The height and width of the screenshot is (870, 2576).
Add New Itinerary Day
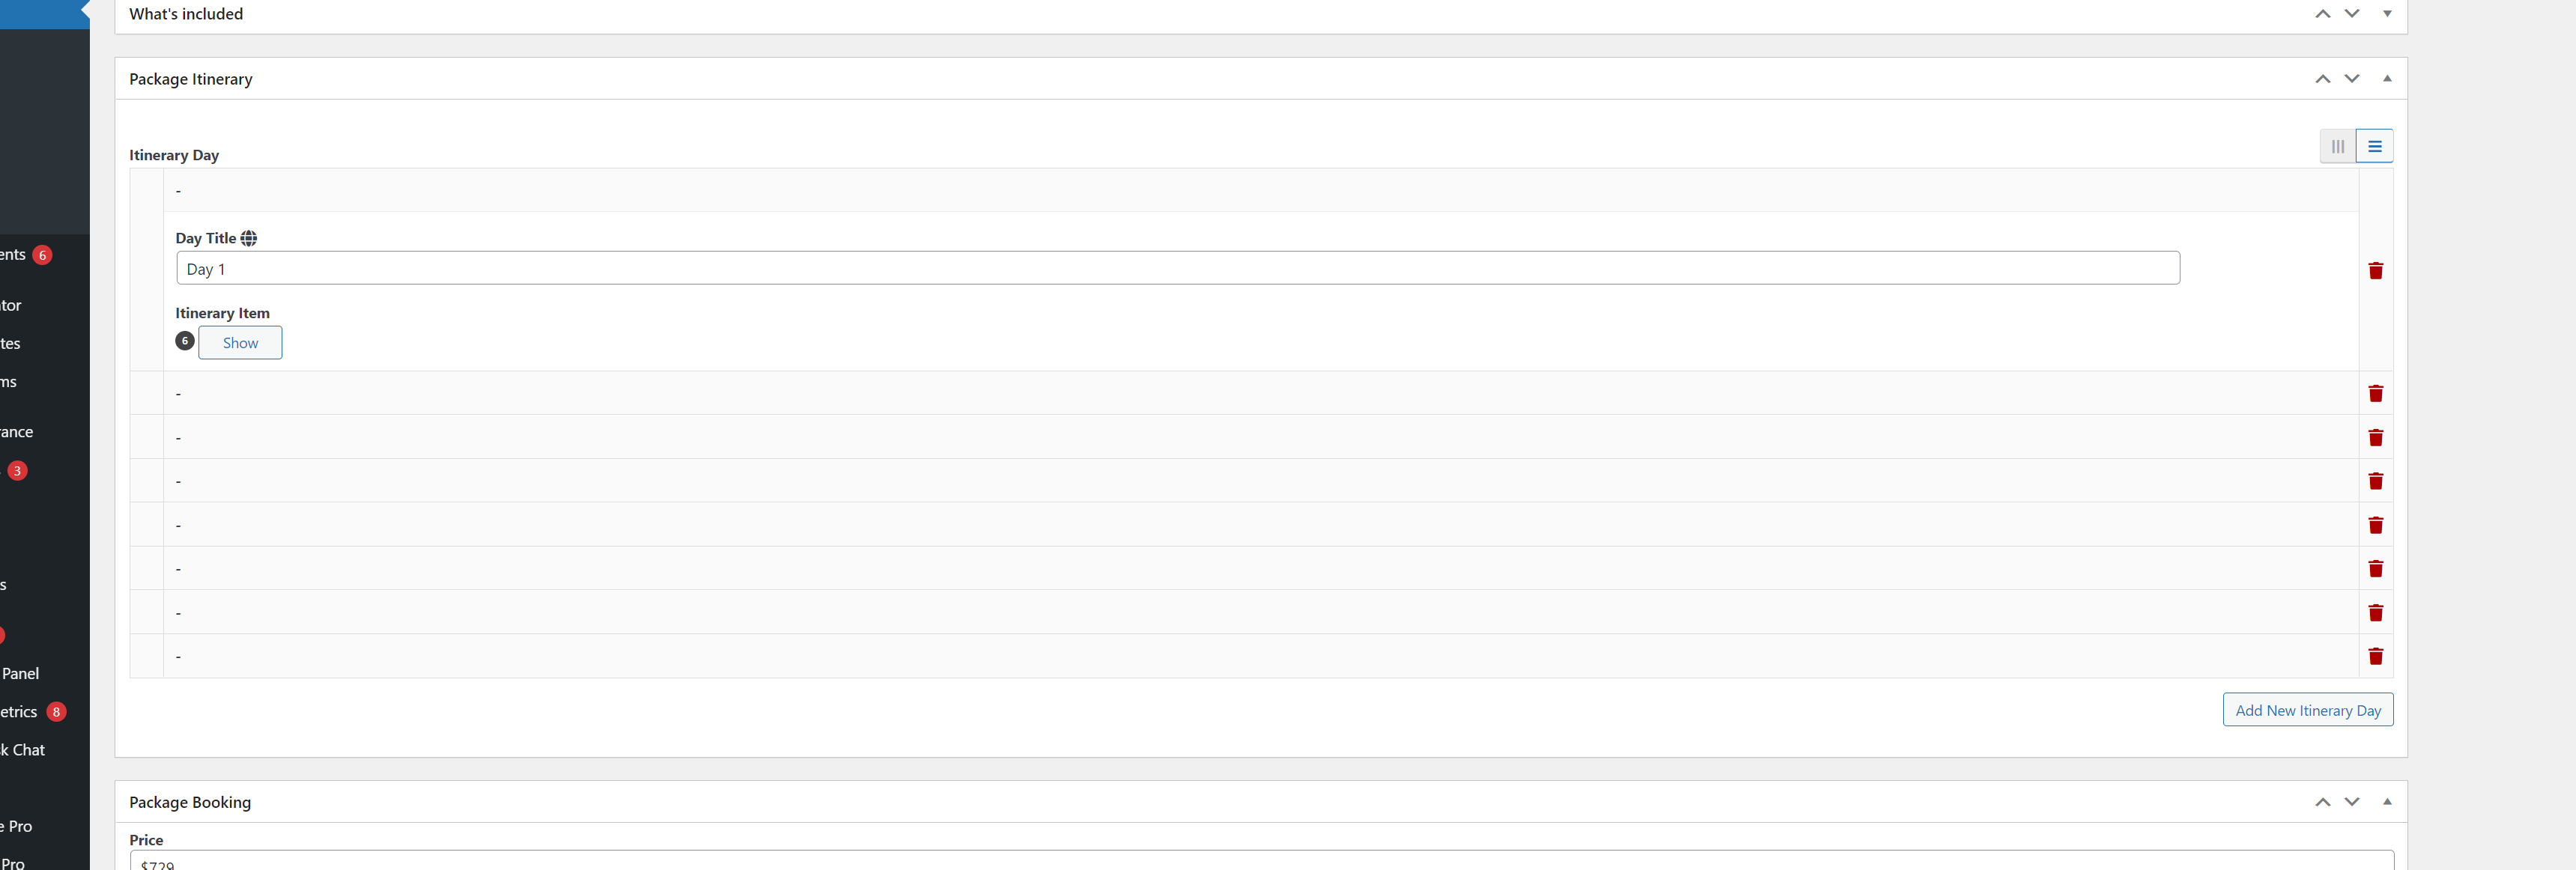point(2307,710)
